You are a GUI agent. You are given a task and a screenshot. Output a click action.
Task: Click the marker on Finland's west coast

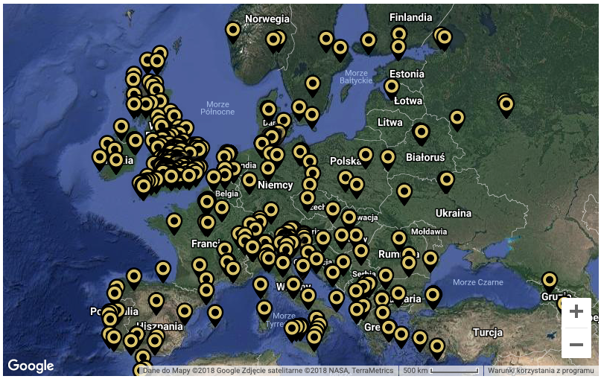(x=369, y=42)
